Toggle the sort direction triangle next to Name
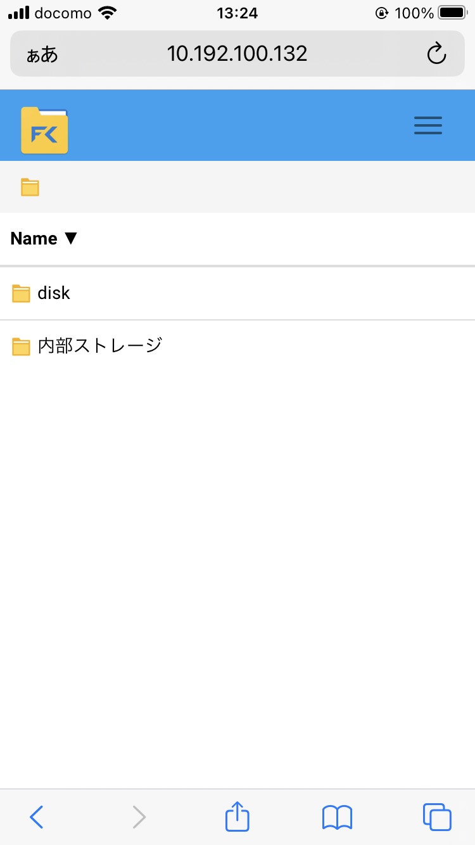 (x=70, y=239)
